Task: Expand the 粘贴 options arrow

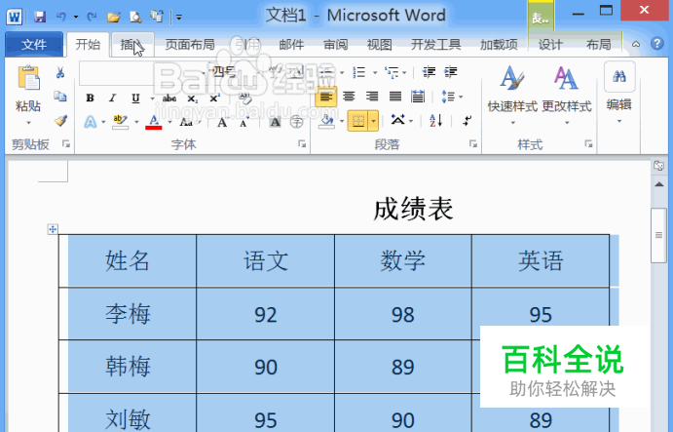Action: pyautogui.click(x=28, y=123)
